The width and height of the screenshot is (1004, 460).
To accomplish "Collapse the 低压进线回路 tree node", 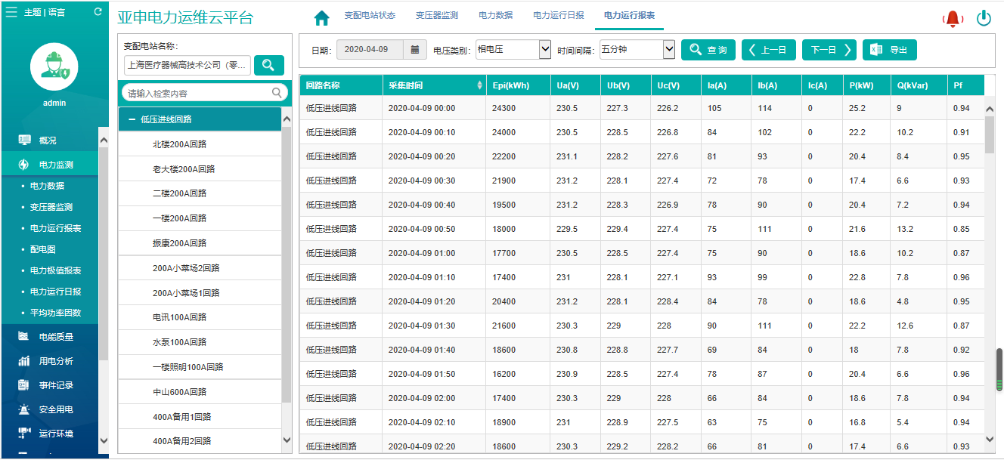I will 132,119.
